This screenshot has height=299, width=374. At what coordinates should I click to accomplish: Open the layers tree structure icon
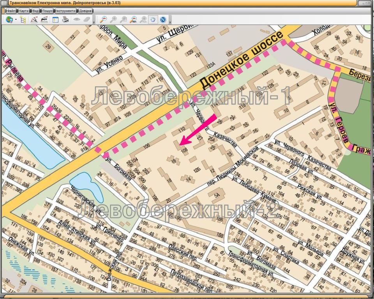click(23, 19)
